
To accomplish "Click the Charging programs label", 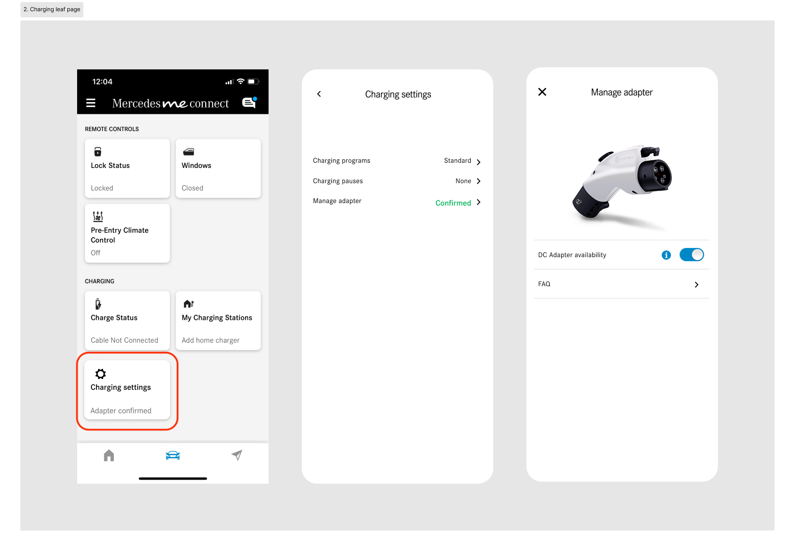I will [x=342, y=161].
